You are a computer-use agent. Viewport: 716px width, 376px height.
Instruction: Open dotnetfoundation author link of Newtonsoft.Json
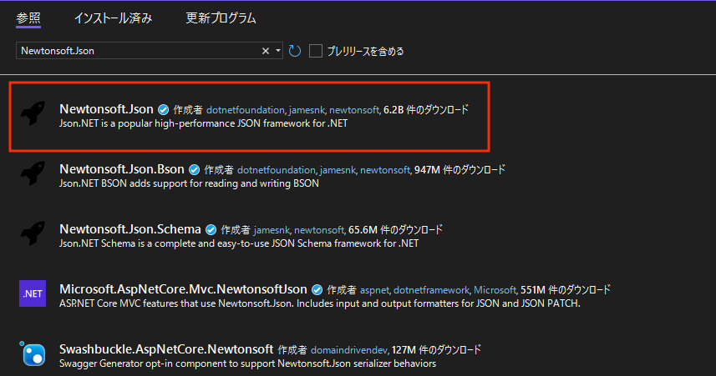coord(246,110)
